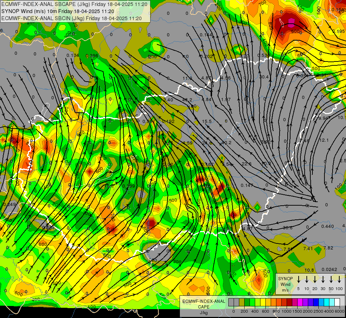Pick the darkest red swatch before 1500
Screen dimensions: 346x318
click(289, 302)
